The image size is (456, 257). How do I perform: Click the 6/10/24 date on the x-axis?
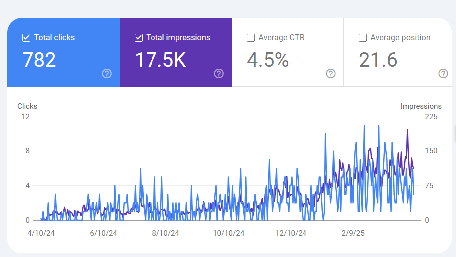coord(104,233)
